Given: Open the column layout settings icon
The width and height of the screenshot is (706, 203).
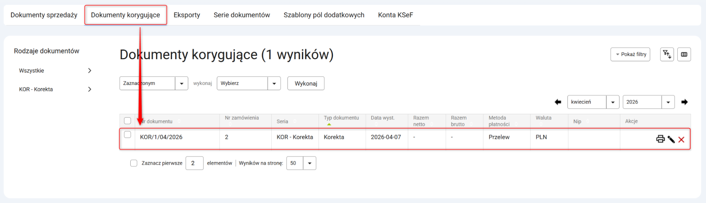Looking at the screenshot, I should pyautogui.click(x=684, y=54).
